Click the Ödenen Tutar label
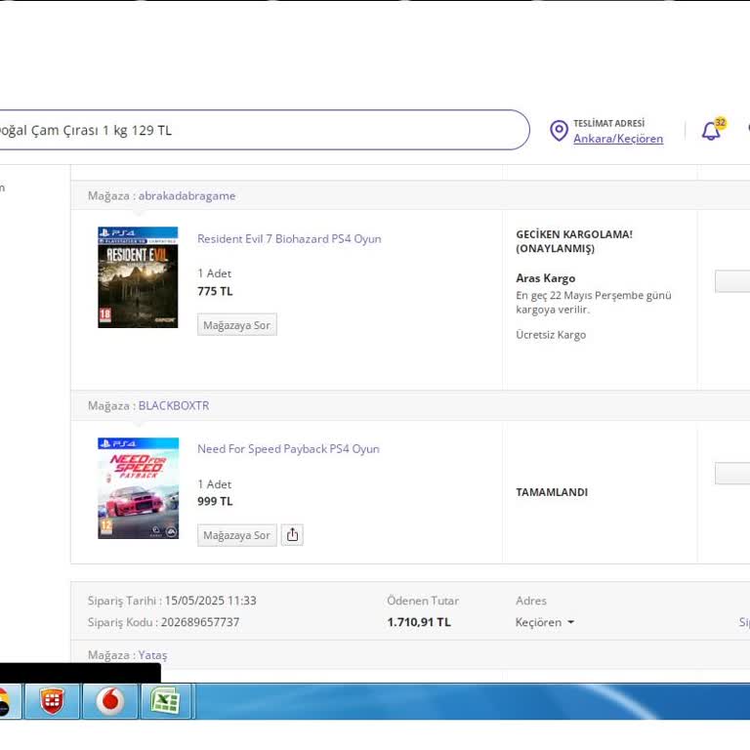Viewport: 750px width, 750px height. [x=423, y=601]
